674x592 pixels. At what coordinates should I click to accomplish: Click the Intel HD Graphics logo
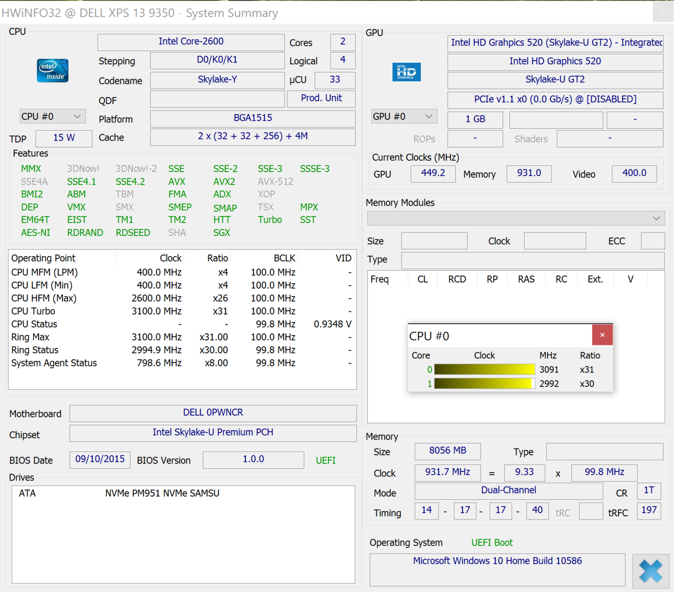(406, 72)
